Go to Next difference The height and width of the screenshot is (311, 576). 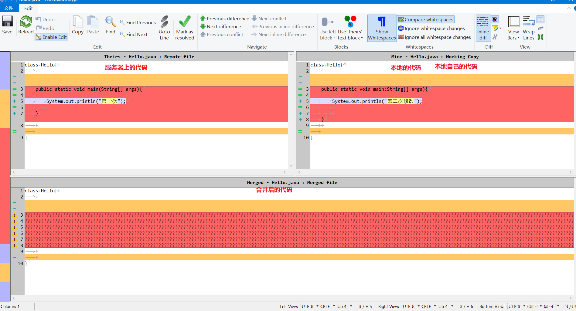(x=221, y=27)
